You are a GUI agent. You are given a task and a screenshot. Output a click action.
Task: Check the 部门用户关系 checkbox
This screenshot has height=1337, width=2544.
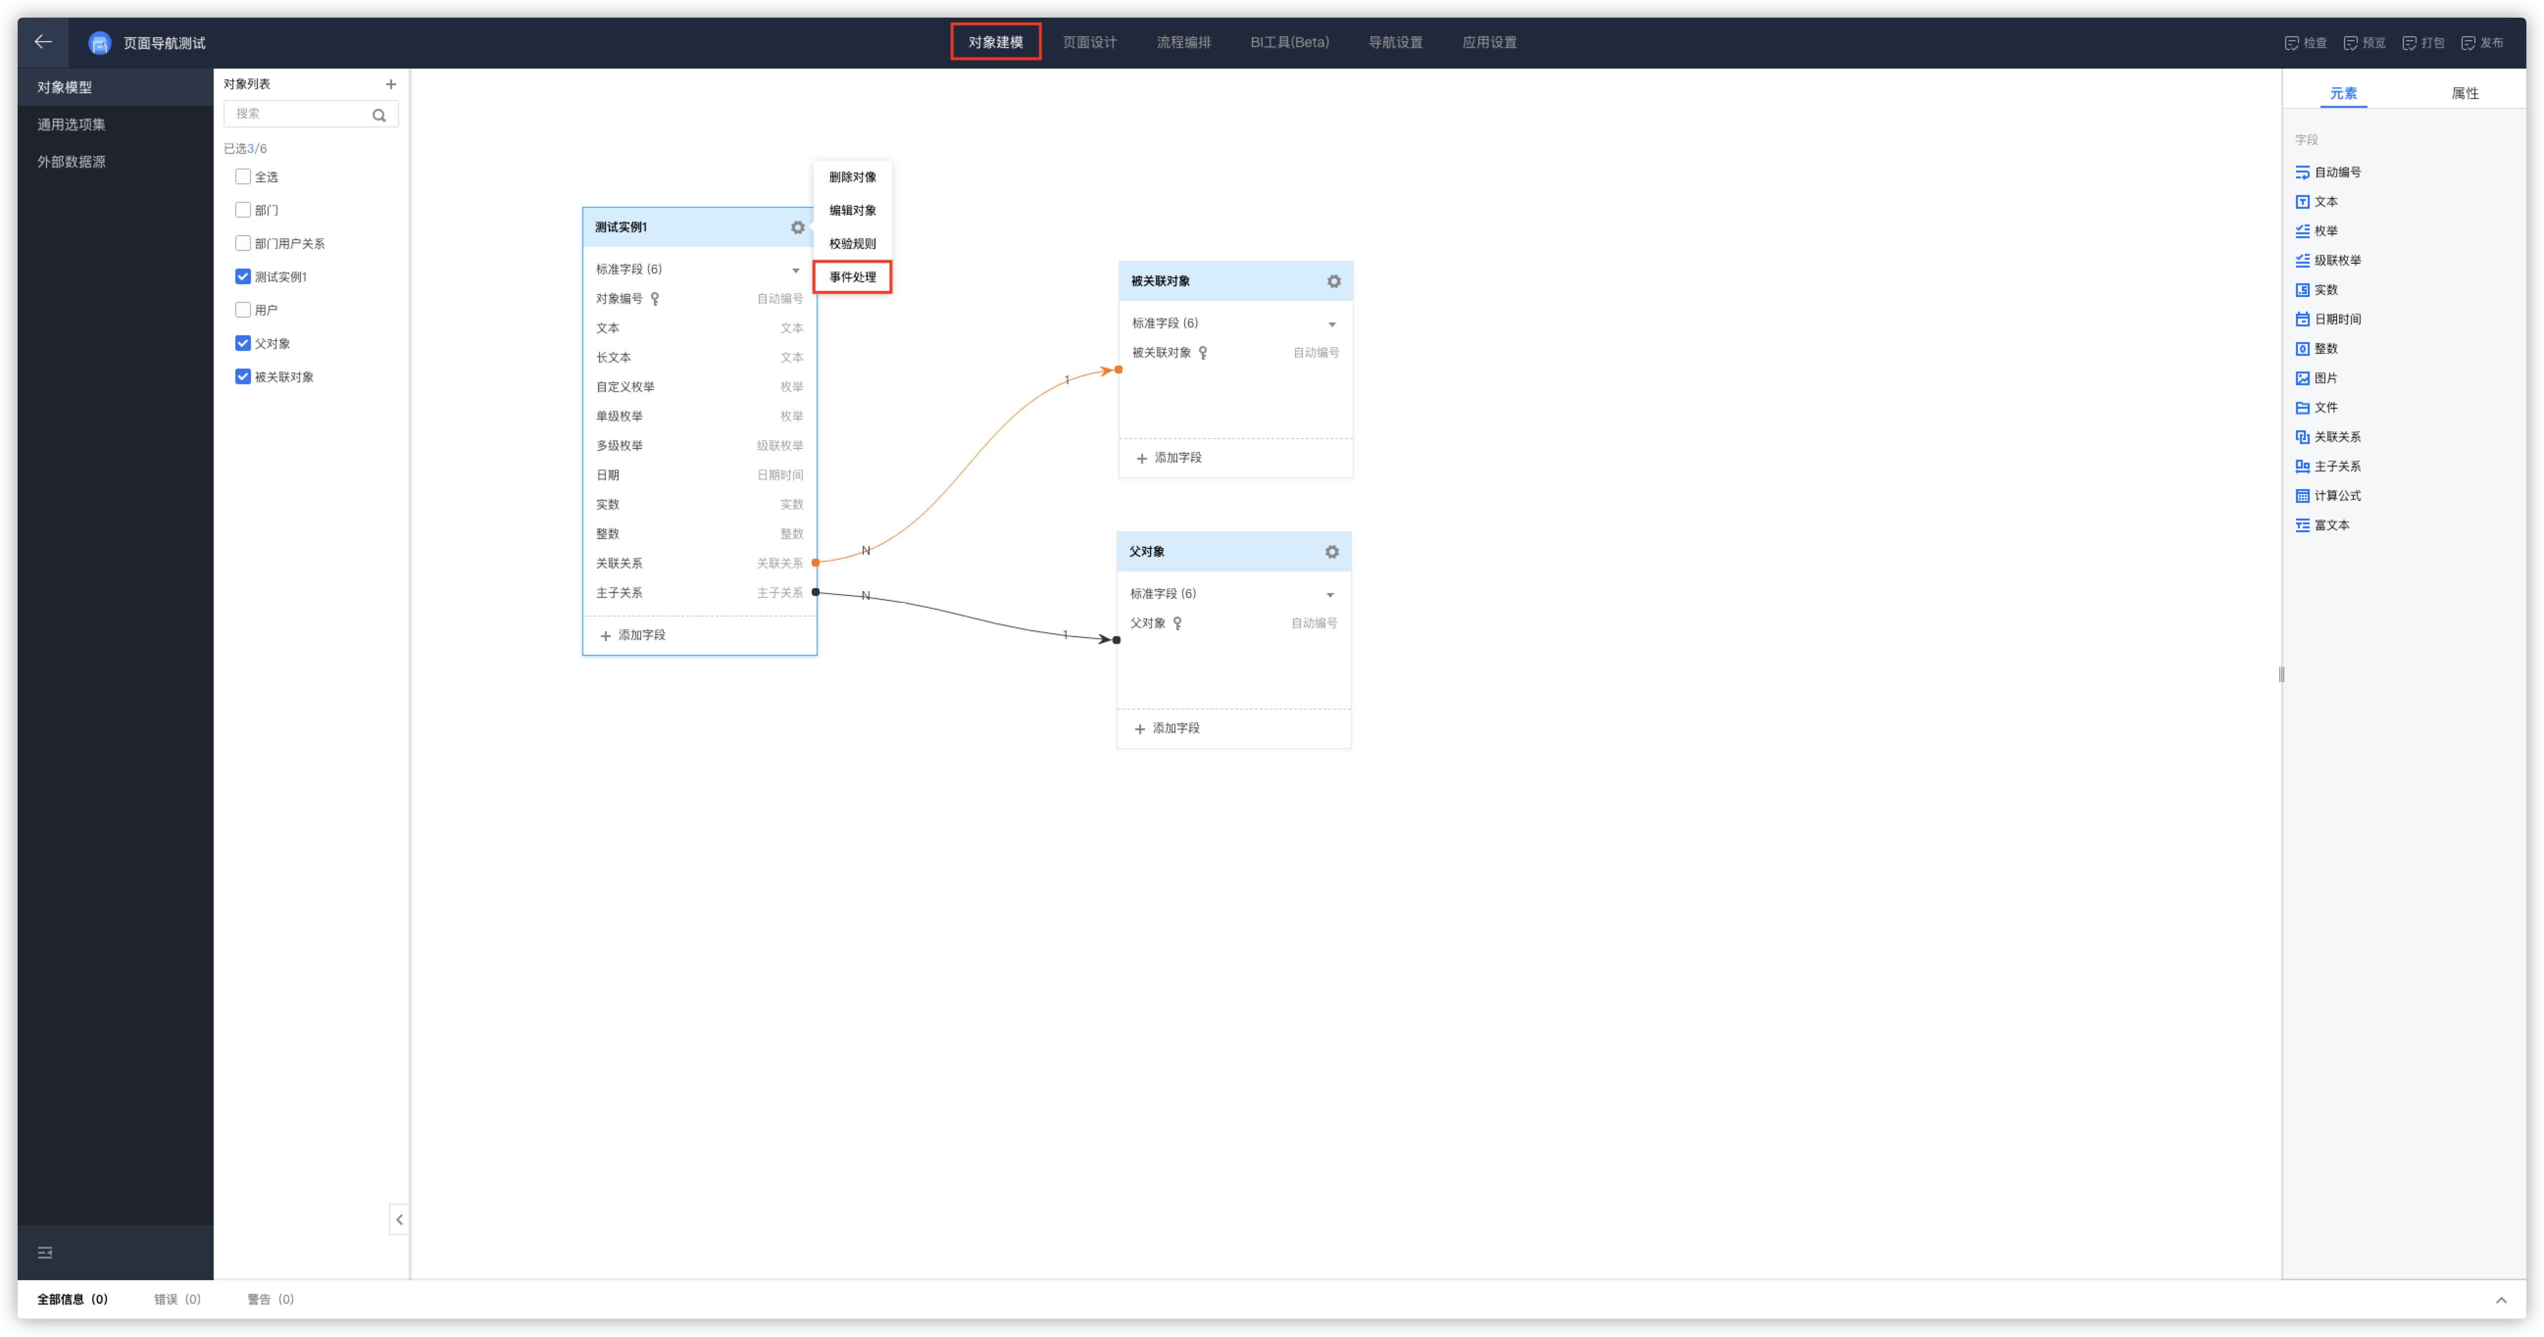pos(243,244)
